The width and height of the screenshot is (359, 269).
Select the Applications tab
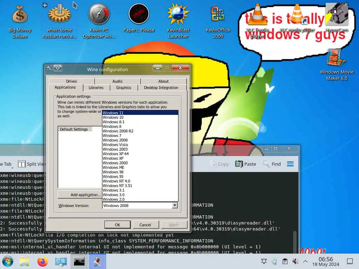[x=65, y=87]
